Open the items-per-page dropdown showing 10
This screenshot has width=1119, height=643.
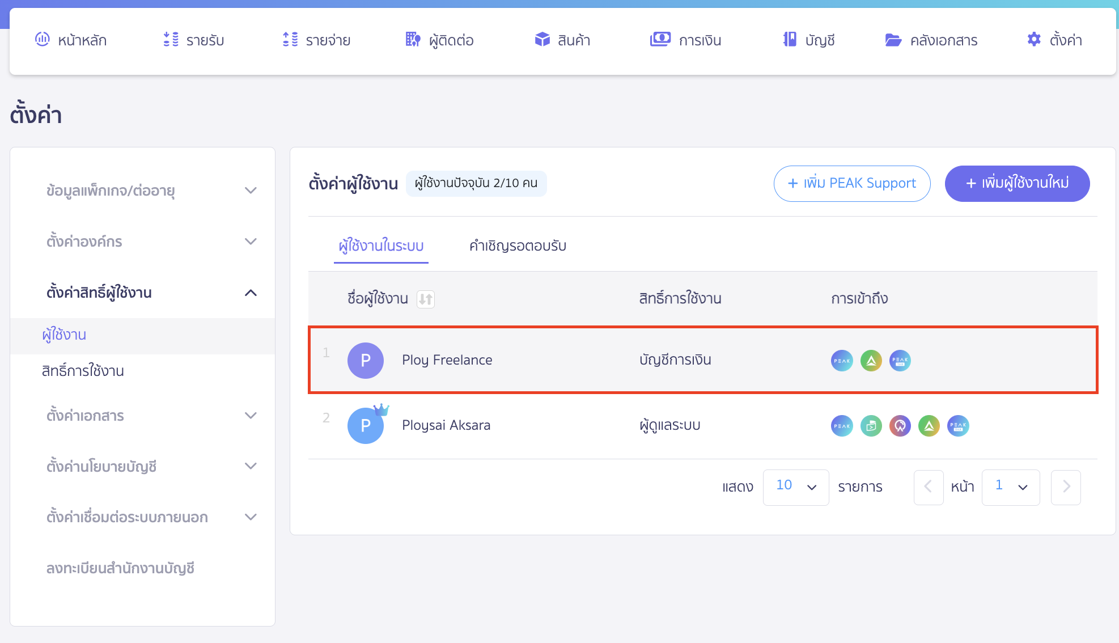tap(796, 487)
